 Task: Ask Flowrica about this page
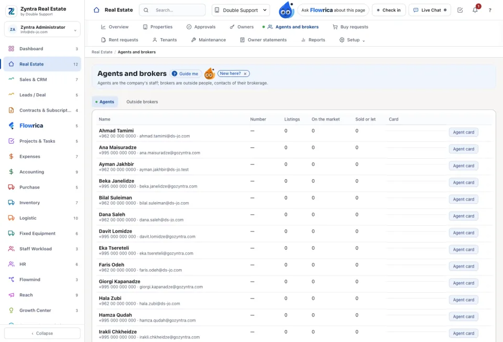(x=333, y=10)
